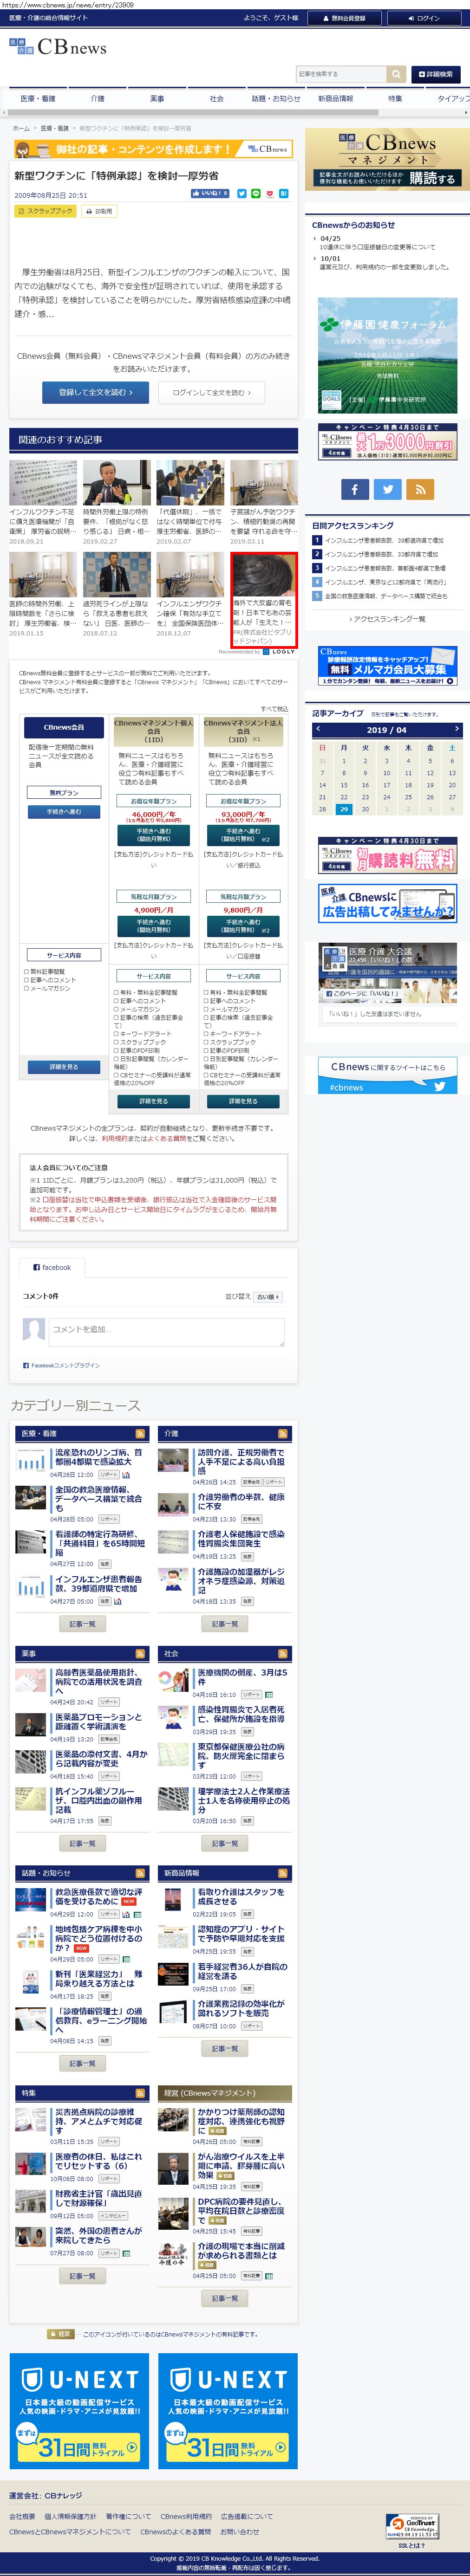The height and width of the screenshot is (2576, 470).
Task: Open Facebook page icon in sidebar
Action: [x=354, y=489]
